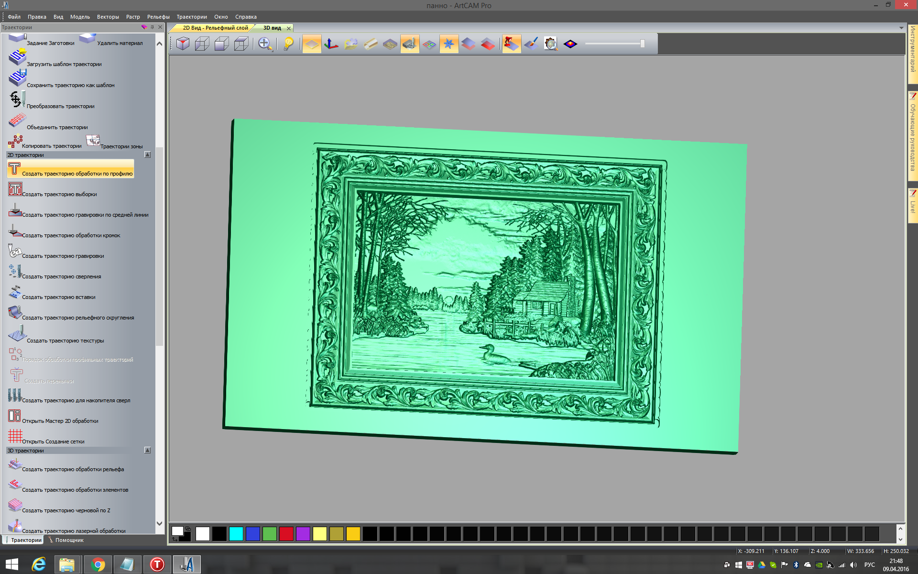Image resolution: width=918 pixels, height=574 pixels.
Task: Click 'Открыть Создание сетки' grid icon
Action: [15, 436]
